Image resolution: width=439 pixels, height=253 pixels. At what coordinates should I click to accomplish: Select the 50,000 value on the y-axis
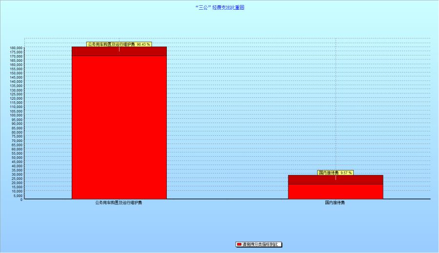pos(17,157)
